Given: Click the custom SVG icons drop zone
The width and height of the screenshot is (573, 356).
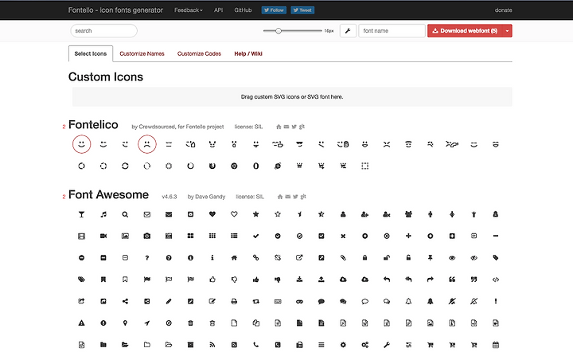Looking at the screenshot, I should (x=292, y=97).
